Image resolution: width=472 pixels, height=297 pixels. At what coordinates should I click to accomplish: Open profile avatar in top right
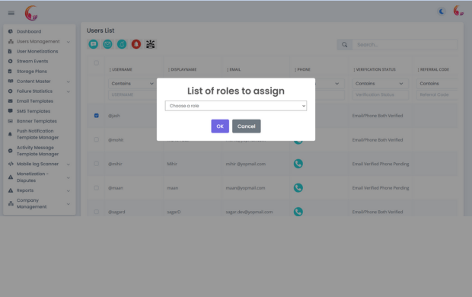pyautogui.click(x=458, y=11)
